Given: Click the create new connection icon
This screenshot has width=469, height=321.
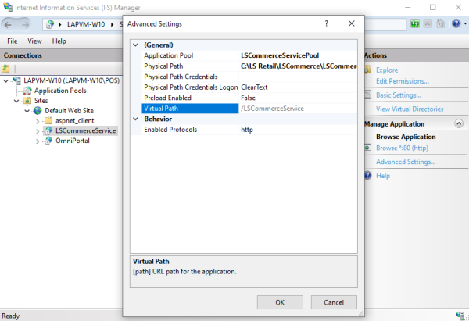Looking at the screenshot, I should 5,69.
